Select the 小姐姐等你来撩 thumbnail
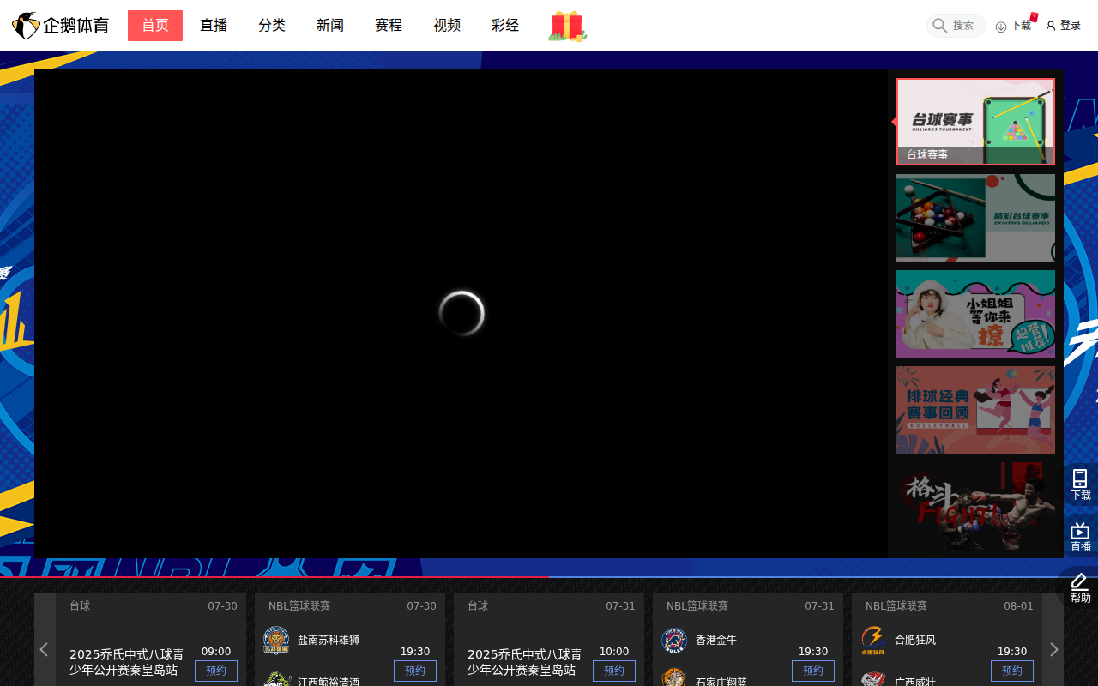Image resolution: width=1098 pixels, height=686 pixels. click(975, 314)
